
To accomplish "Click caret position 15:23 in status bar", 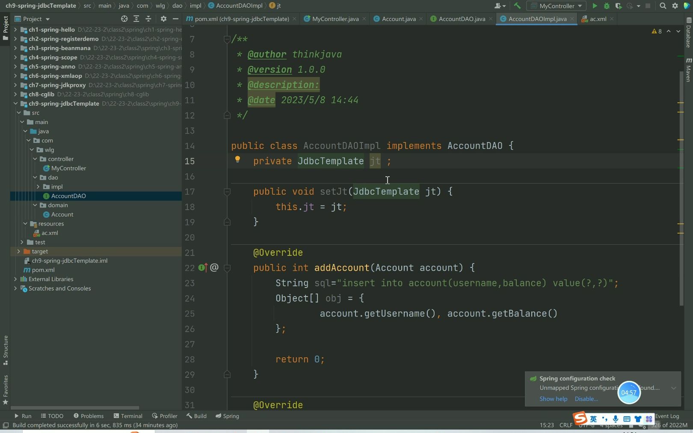I will 547,425.
